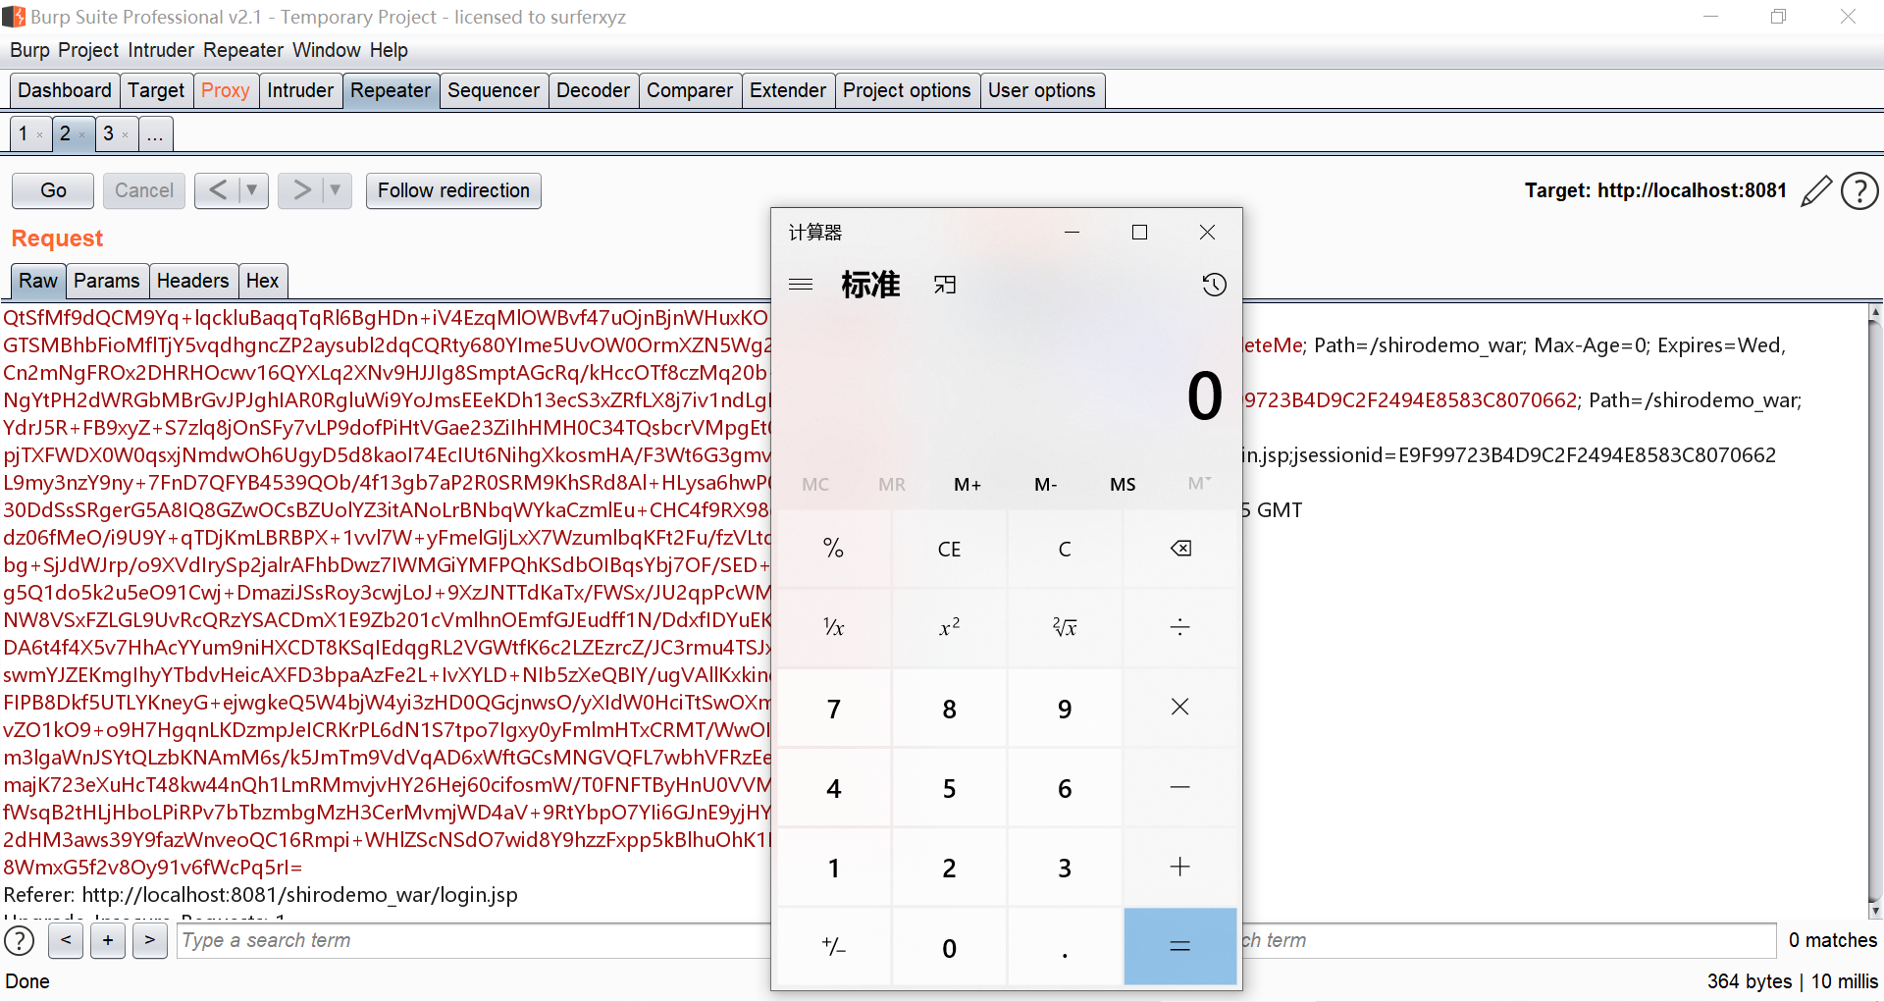Toggle calculator keep-on-top mode icon
The width and height of the screenshot is (1884, 1002).
tap(945, 285)
